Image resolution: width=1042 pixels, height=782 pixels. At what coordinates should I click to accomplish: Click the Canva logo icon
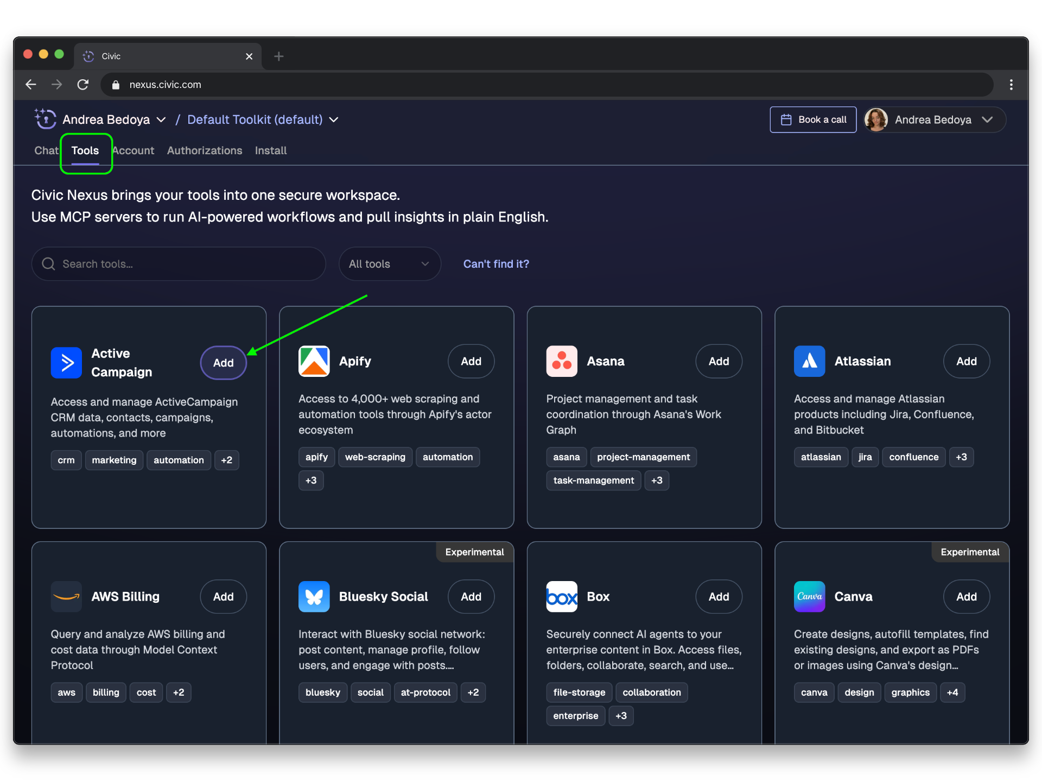point(809,596)
